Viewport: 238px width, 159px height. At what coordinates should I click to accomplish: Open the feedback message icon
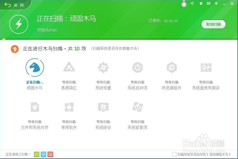coord(208,3)
